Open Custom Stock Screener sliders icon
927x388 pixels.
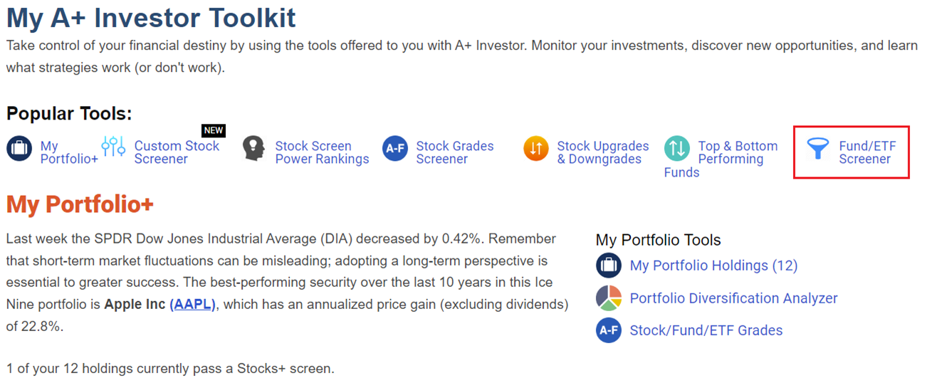(x=113, y=147)
